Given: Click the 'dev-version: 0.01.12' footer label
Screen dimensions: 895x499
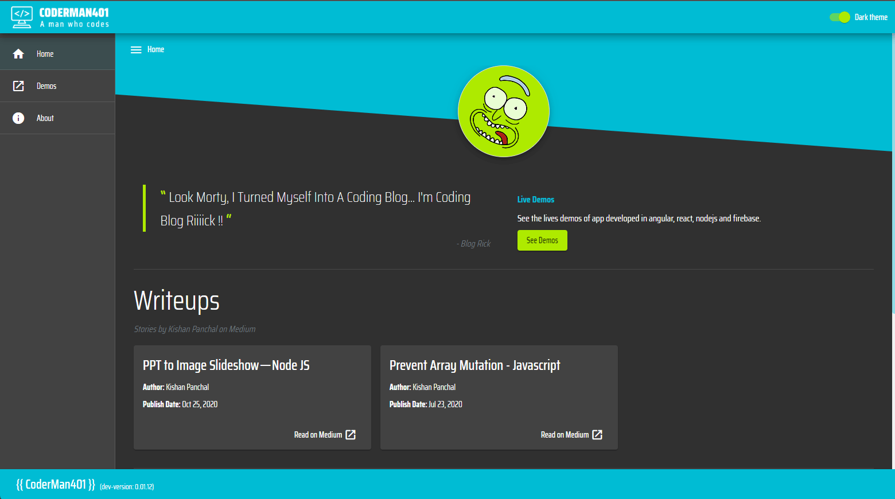Looking at the screenshot, I should coord(127,487).
